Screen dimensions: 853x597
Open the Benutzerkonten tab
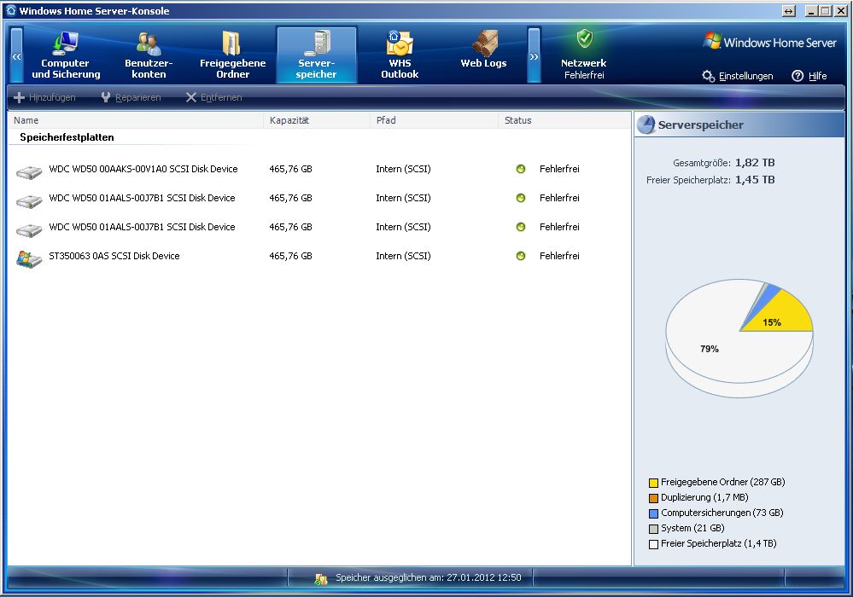coord(149,55)
